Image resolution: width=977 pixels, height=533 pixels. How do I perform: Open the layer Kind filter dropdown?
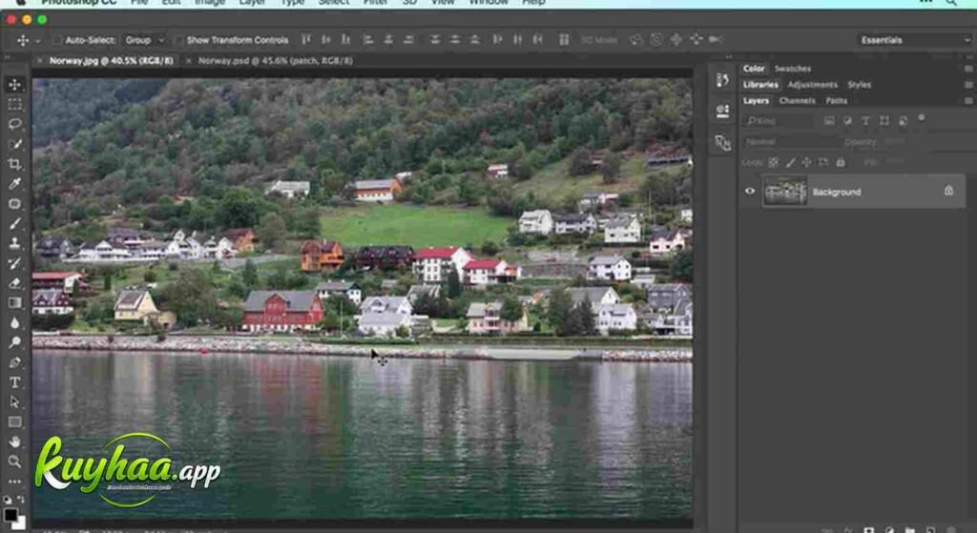tap(779, 121)
